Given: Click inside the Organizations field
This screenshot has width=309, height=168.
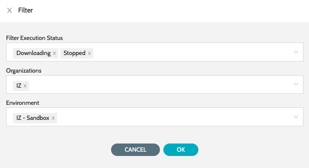Looking at the screenshot, I should (x=155, y=85).
